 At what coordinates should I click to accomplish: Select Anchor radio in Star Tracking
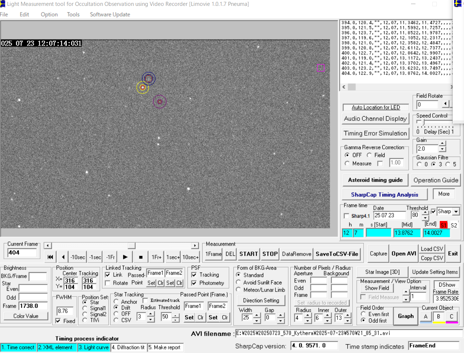point(116,302)
